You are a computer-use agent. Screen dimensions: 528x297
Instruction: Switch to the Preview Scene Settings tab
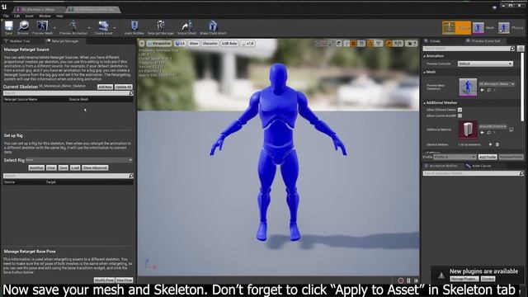[x=486, y=41]
